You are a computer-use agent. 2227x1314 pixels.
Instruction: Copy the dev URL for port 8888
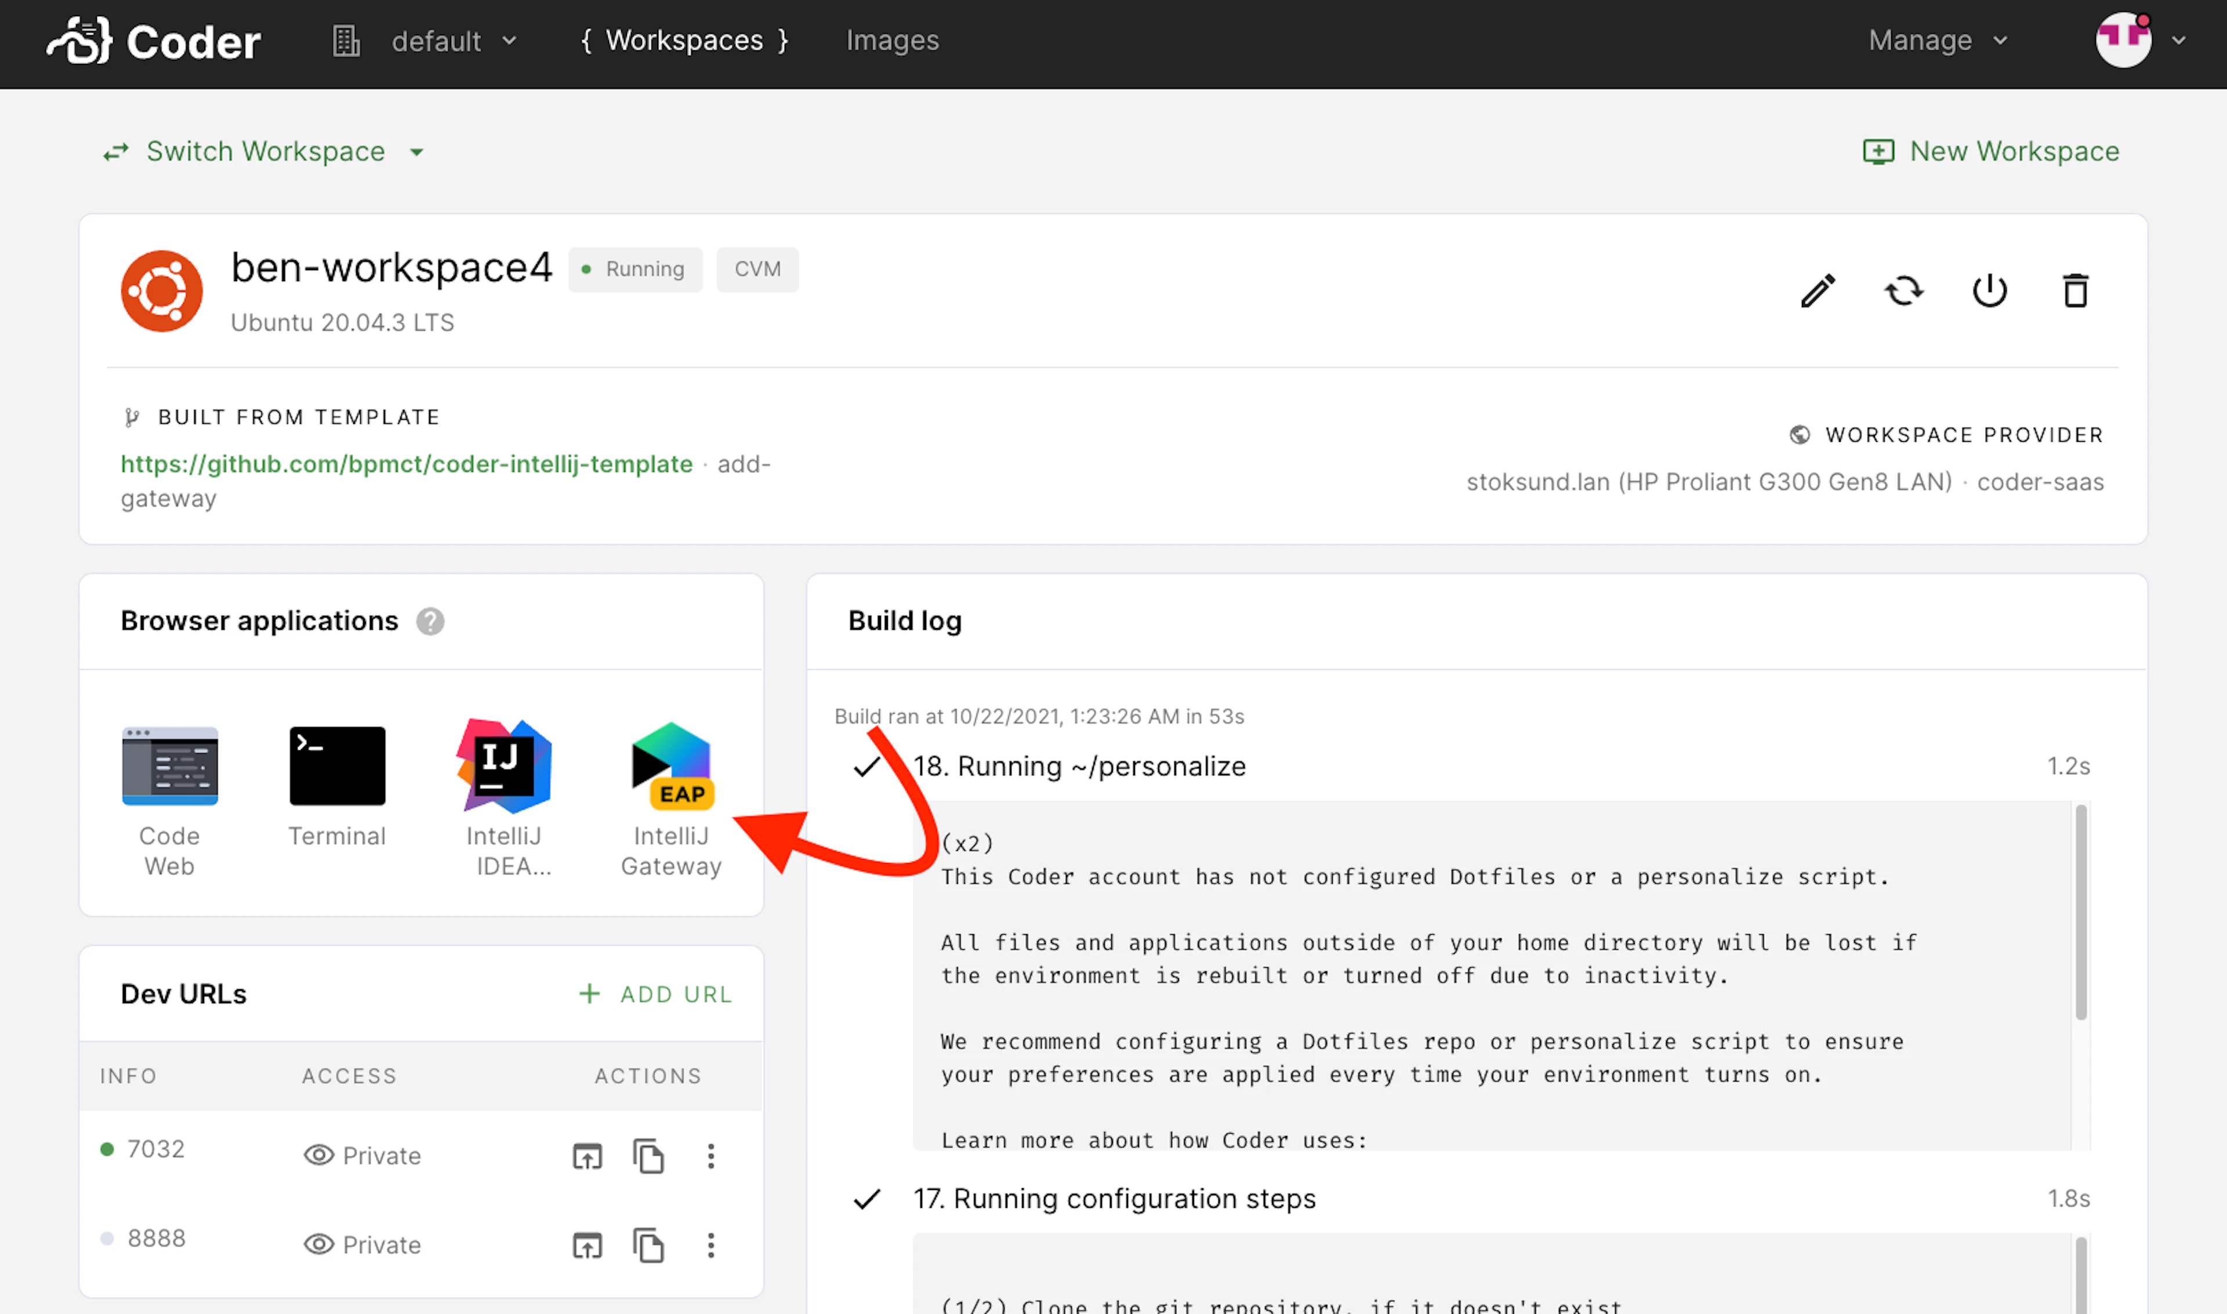click(648, 1246)
